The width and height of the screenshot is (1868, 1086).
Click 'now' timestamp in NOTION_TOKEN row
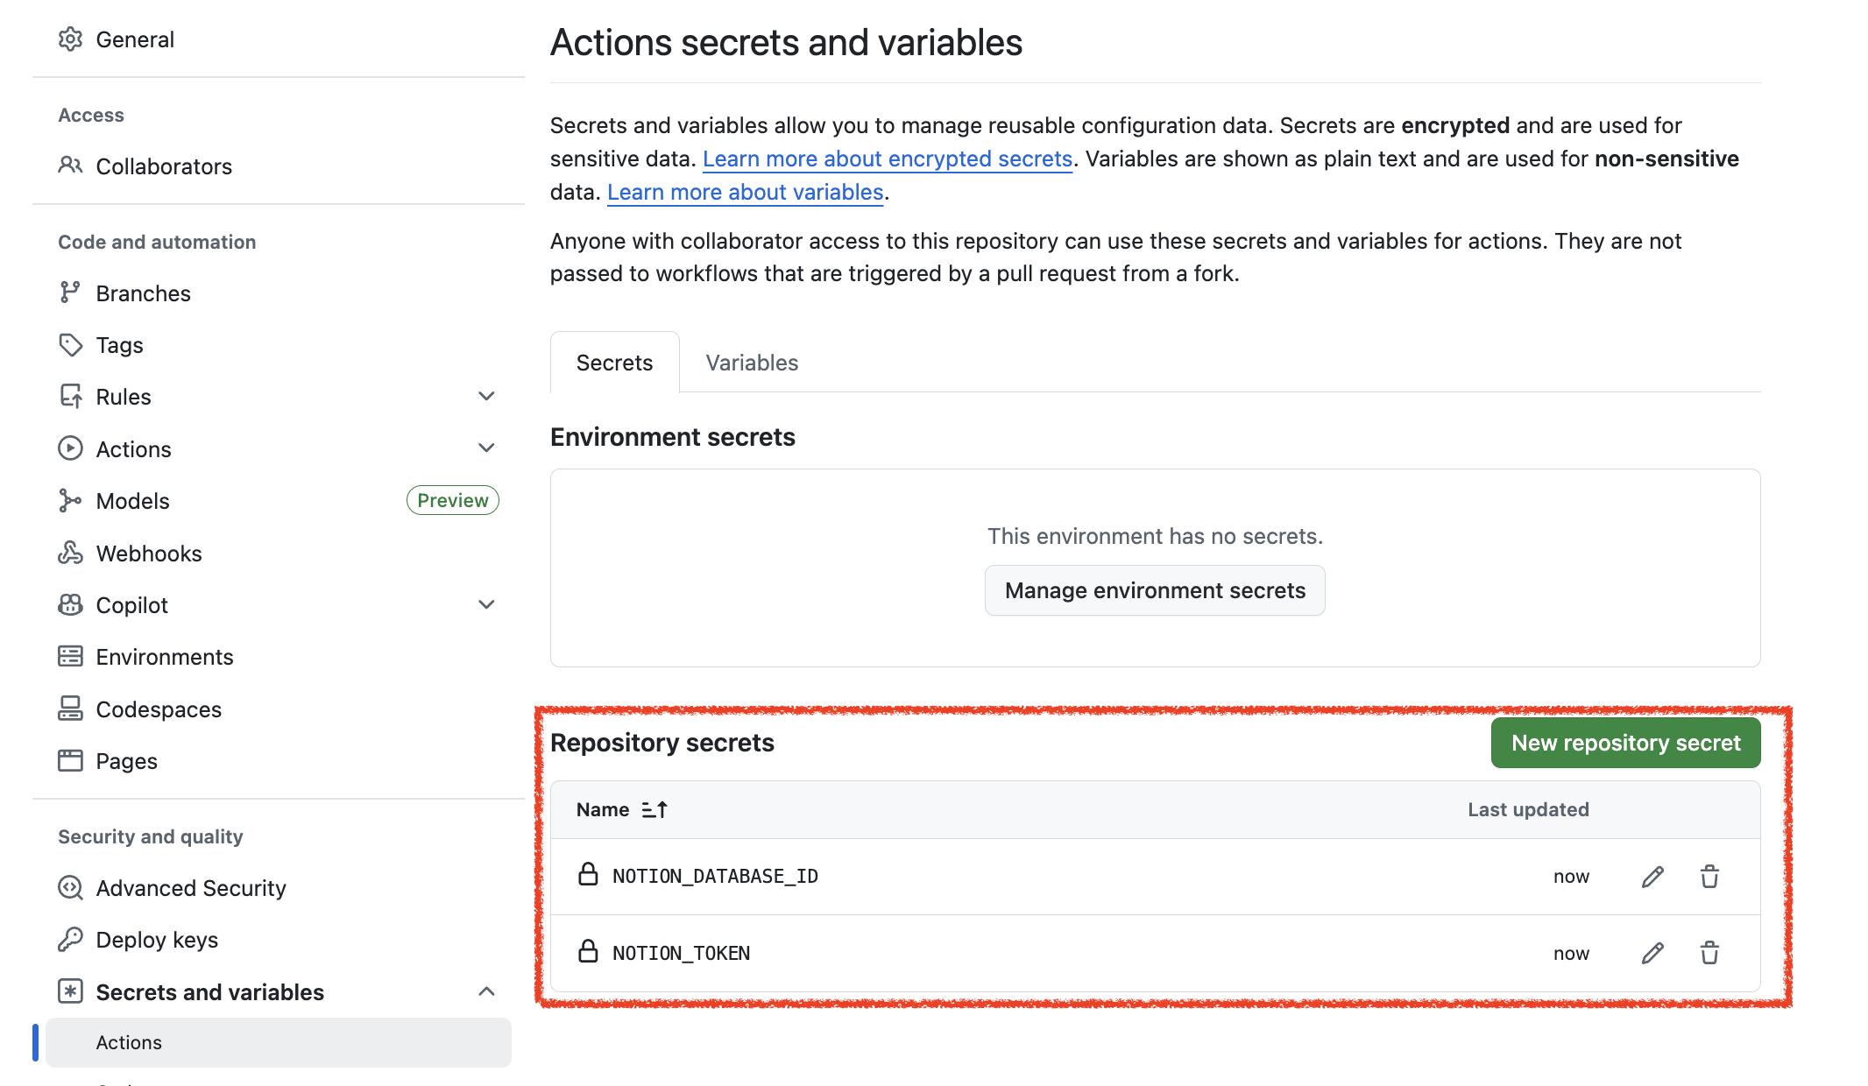pos(1571,954)
